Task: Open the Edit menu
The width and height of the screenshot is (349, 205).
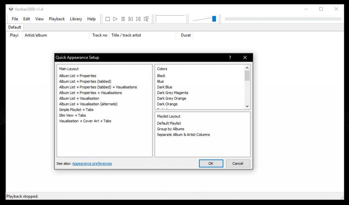Action: tap(27, 19)
